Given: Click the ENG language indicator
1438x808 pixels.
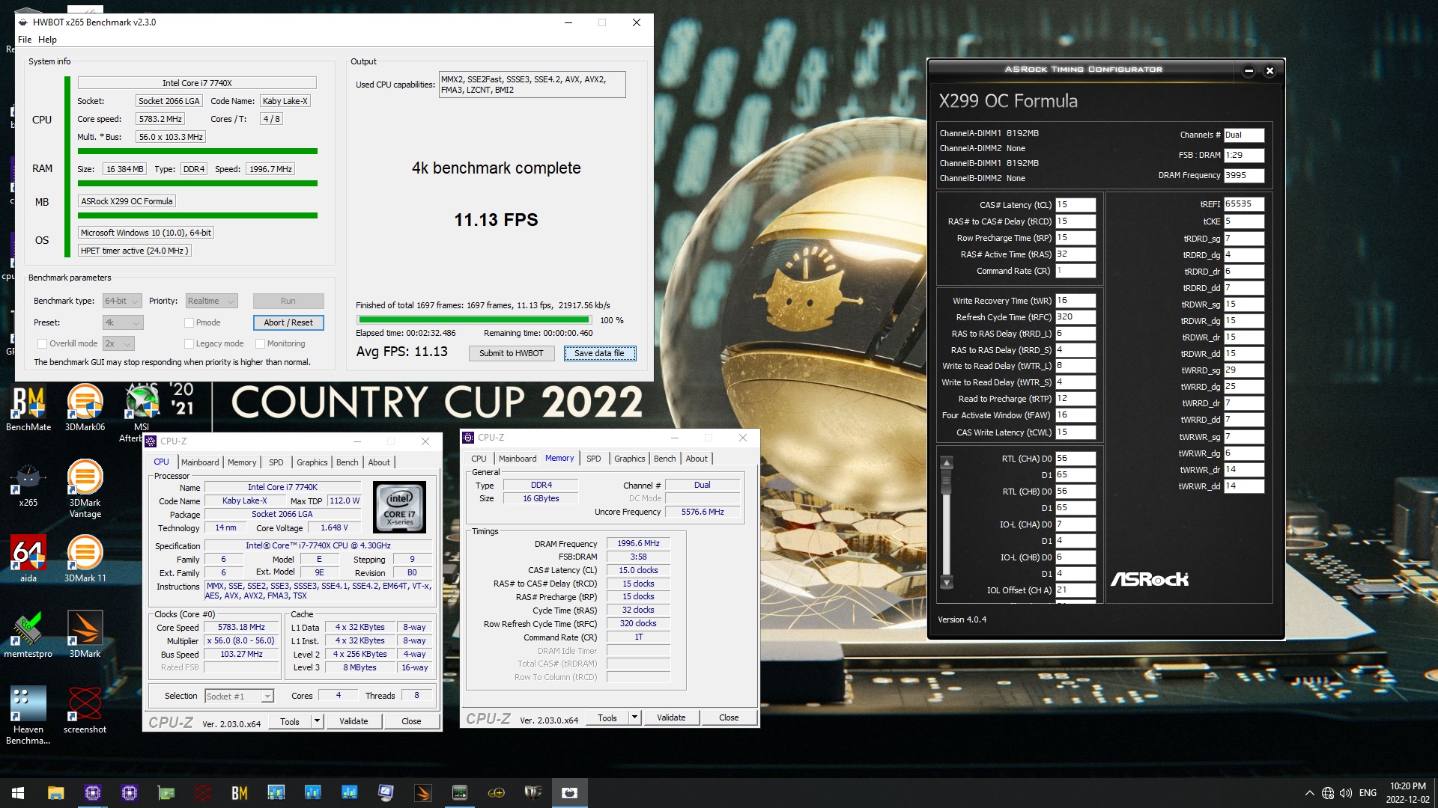Looking at the screenshot, I should tap(1368, 793).
